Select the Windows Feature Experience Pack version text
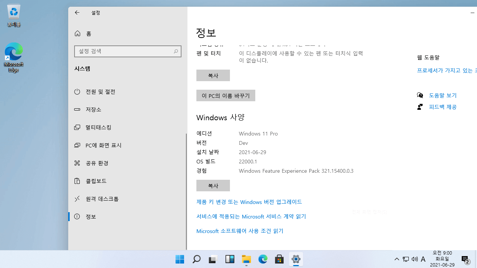Image resolution: width=477 pixels, height=268 pixels. (x=296, y=171)
